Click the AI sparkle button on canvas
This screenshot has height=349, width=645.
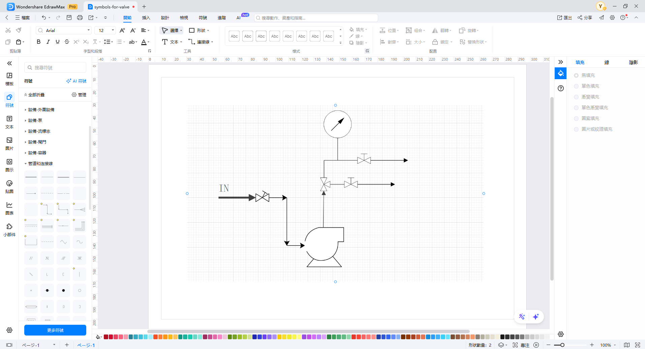[536, 317]
